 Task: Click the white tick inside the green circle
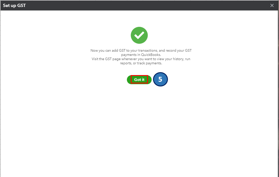[139, 35]
